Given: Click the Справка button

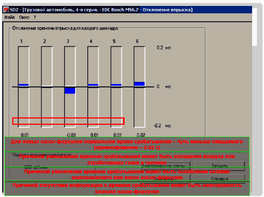Looking at the screenshot, I should pos(219,178).
